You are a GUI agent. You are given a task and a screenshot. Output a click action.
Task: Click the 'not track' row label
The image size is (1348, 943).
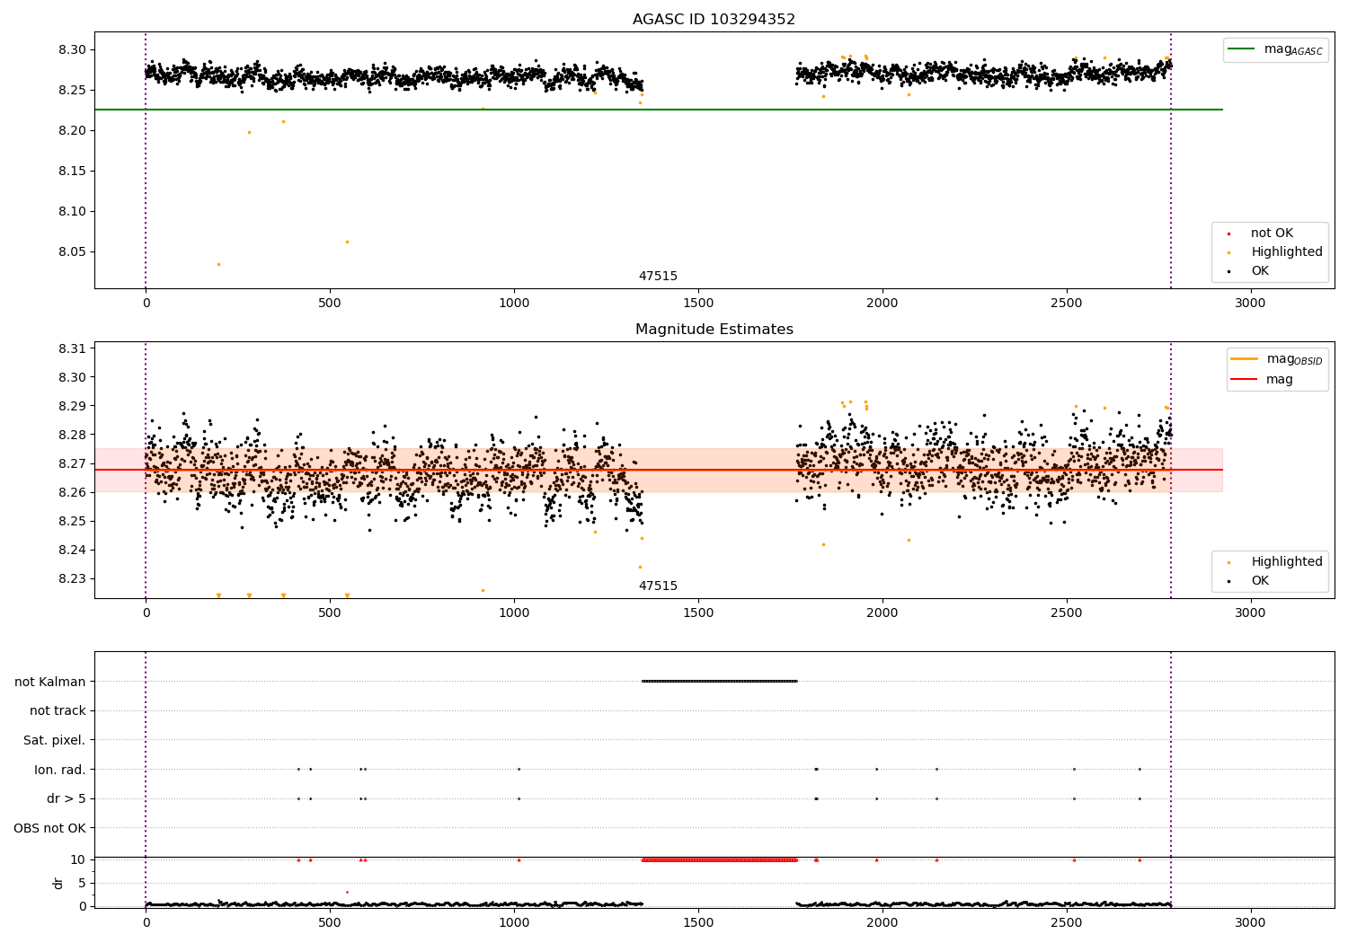point(58,710)
